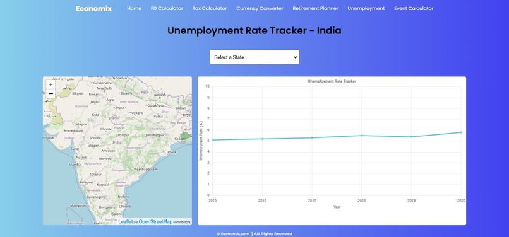Click Jamshedpur label on the map
The image size is (509, 237).
click(155, 135)
